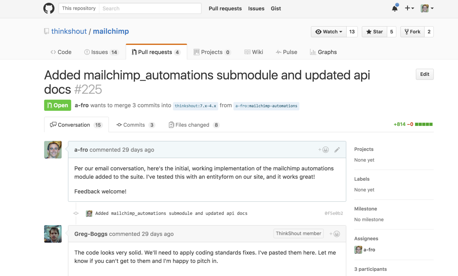Add reaction to a-fro's comment
The image size is (458, 276).
pyautogui.click(x=324, y=150)
